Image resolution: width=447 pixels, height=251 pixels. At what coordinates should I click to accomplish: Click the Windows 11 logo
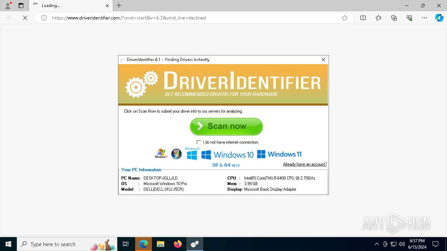(279, 154)
